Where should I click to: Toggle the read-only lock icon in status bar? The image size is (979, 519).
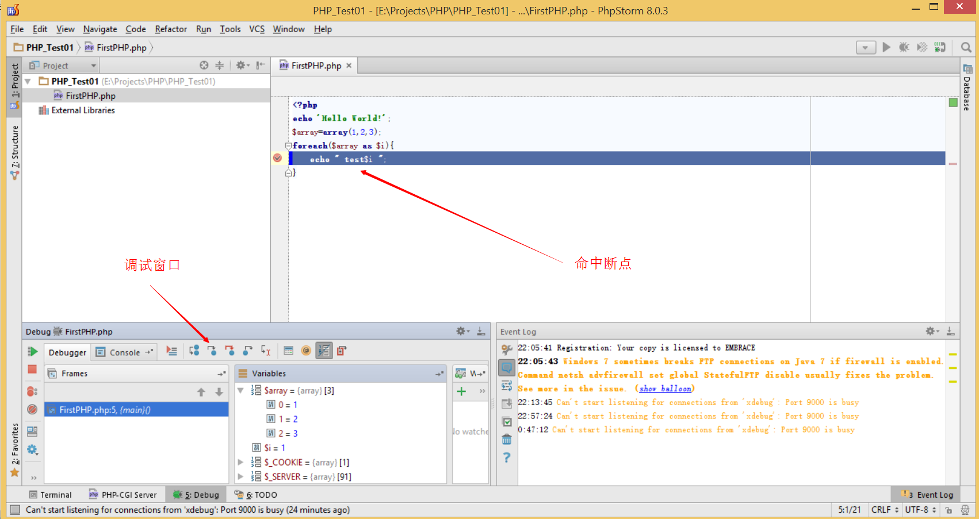pyautogui.click(x=949, y=510)
